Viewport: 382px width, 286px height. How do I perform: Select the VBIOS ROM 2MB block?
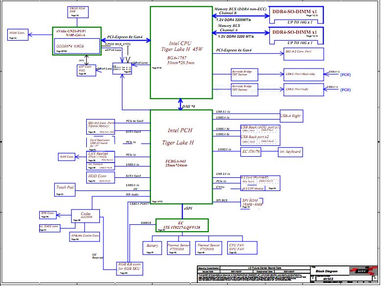click(x=78, y=12)
